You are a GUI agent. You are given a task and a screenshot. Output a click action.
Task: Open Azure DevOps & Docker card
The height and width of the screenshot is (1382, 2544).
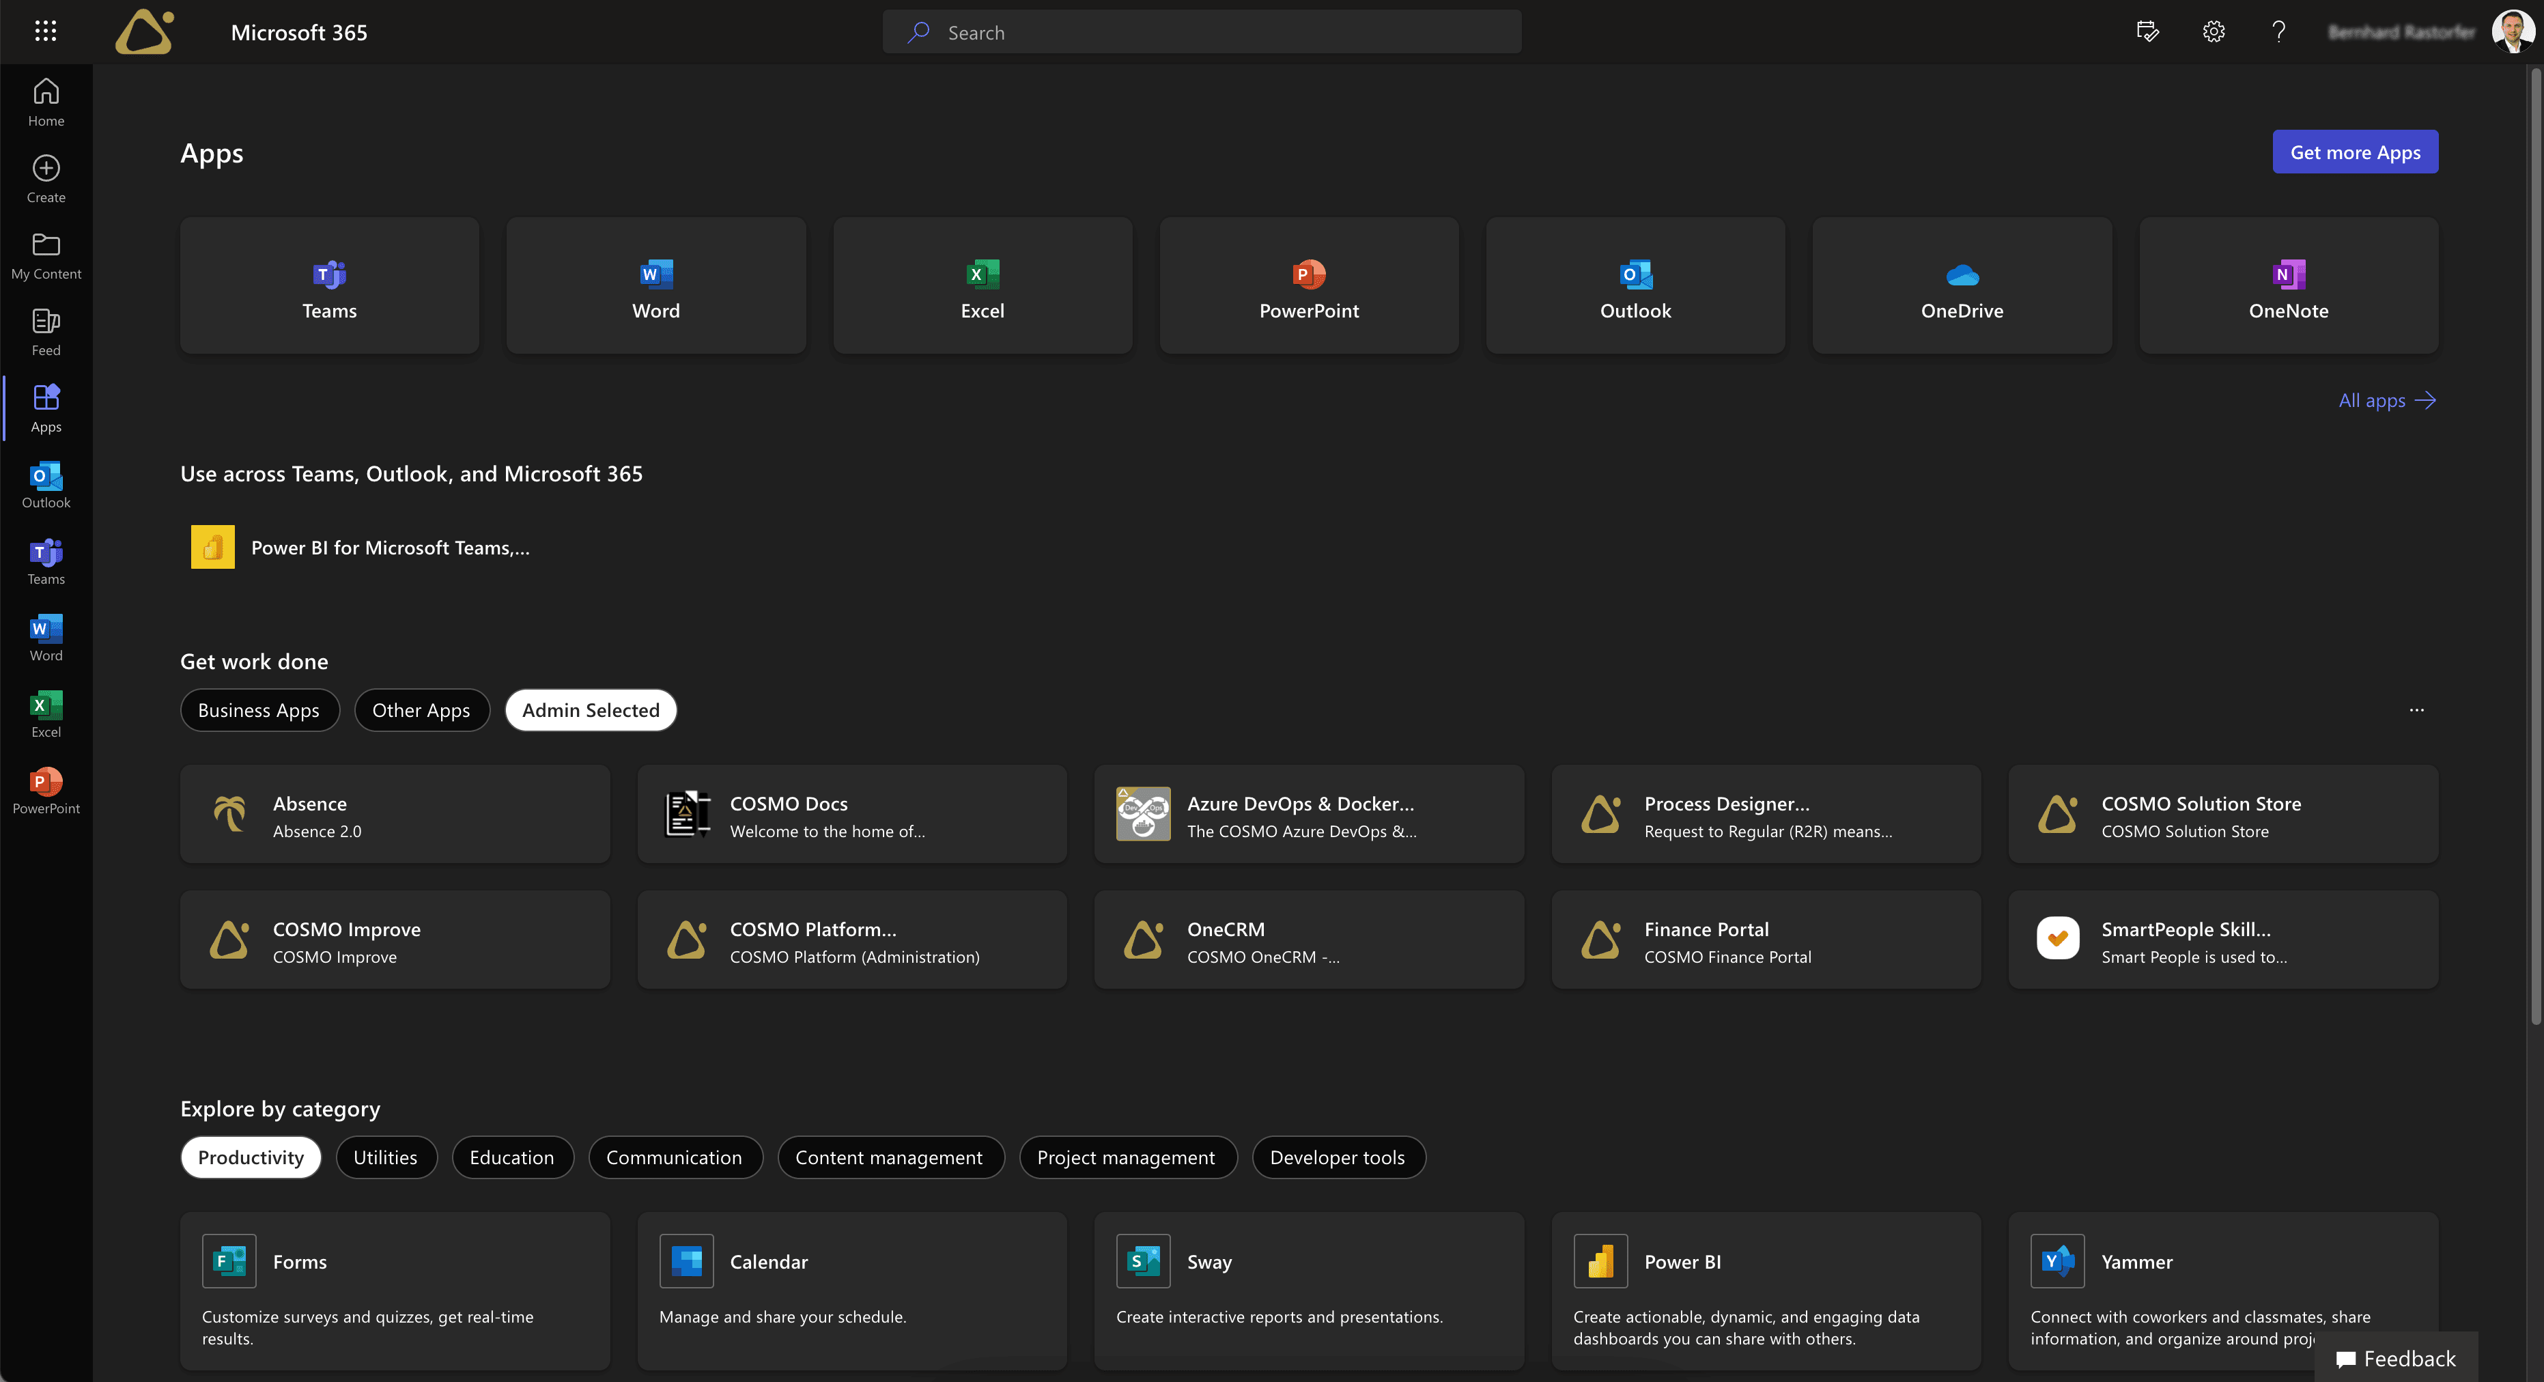pos(1310,815)
